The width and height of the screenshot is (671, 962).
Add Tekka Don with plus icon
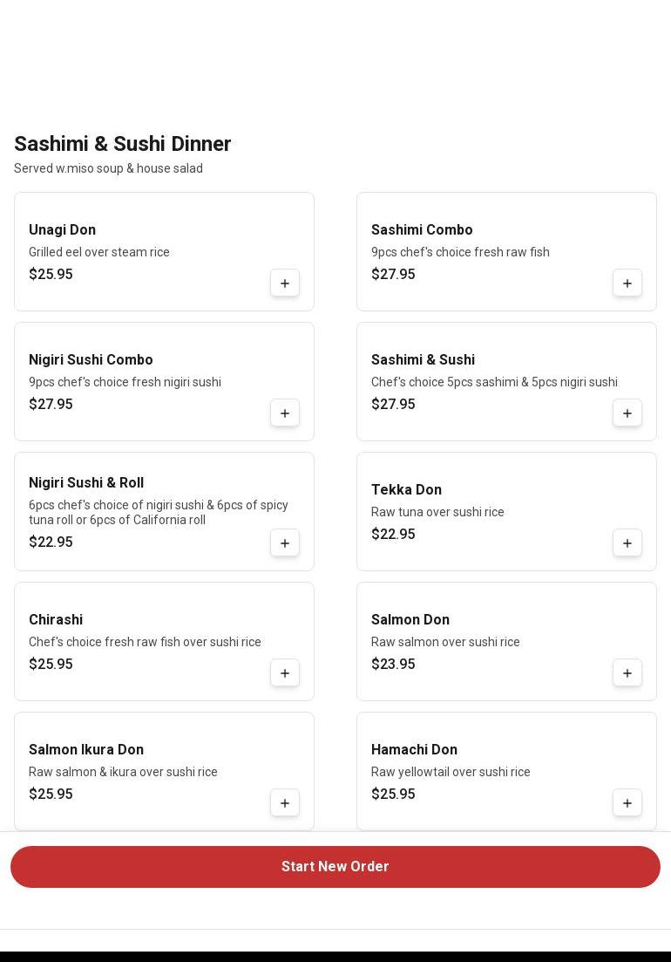tap(627, 543)
